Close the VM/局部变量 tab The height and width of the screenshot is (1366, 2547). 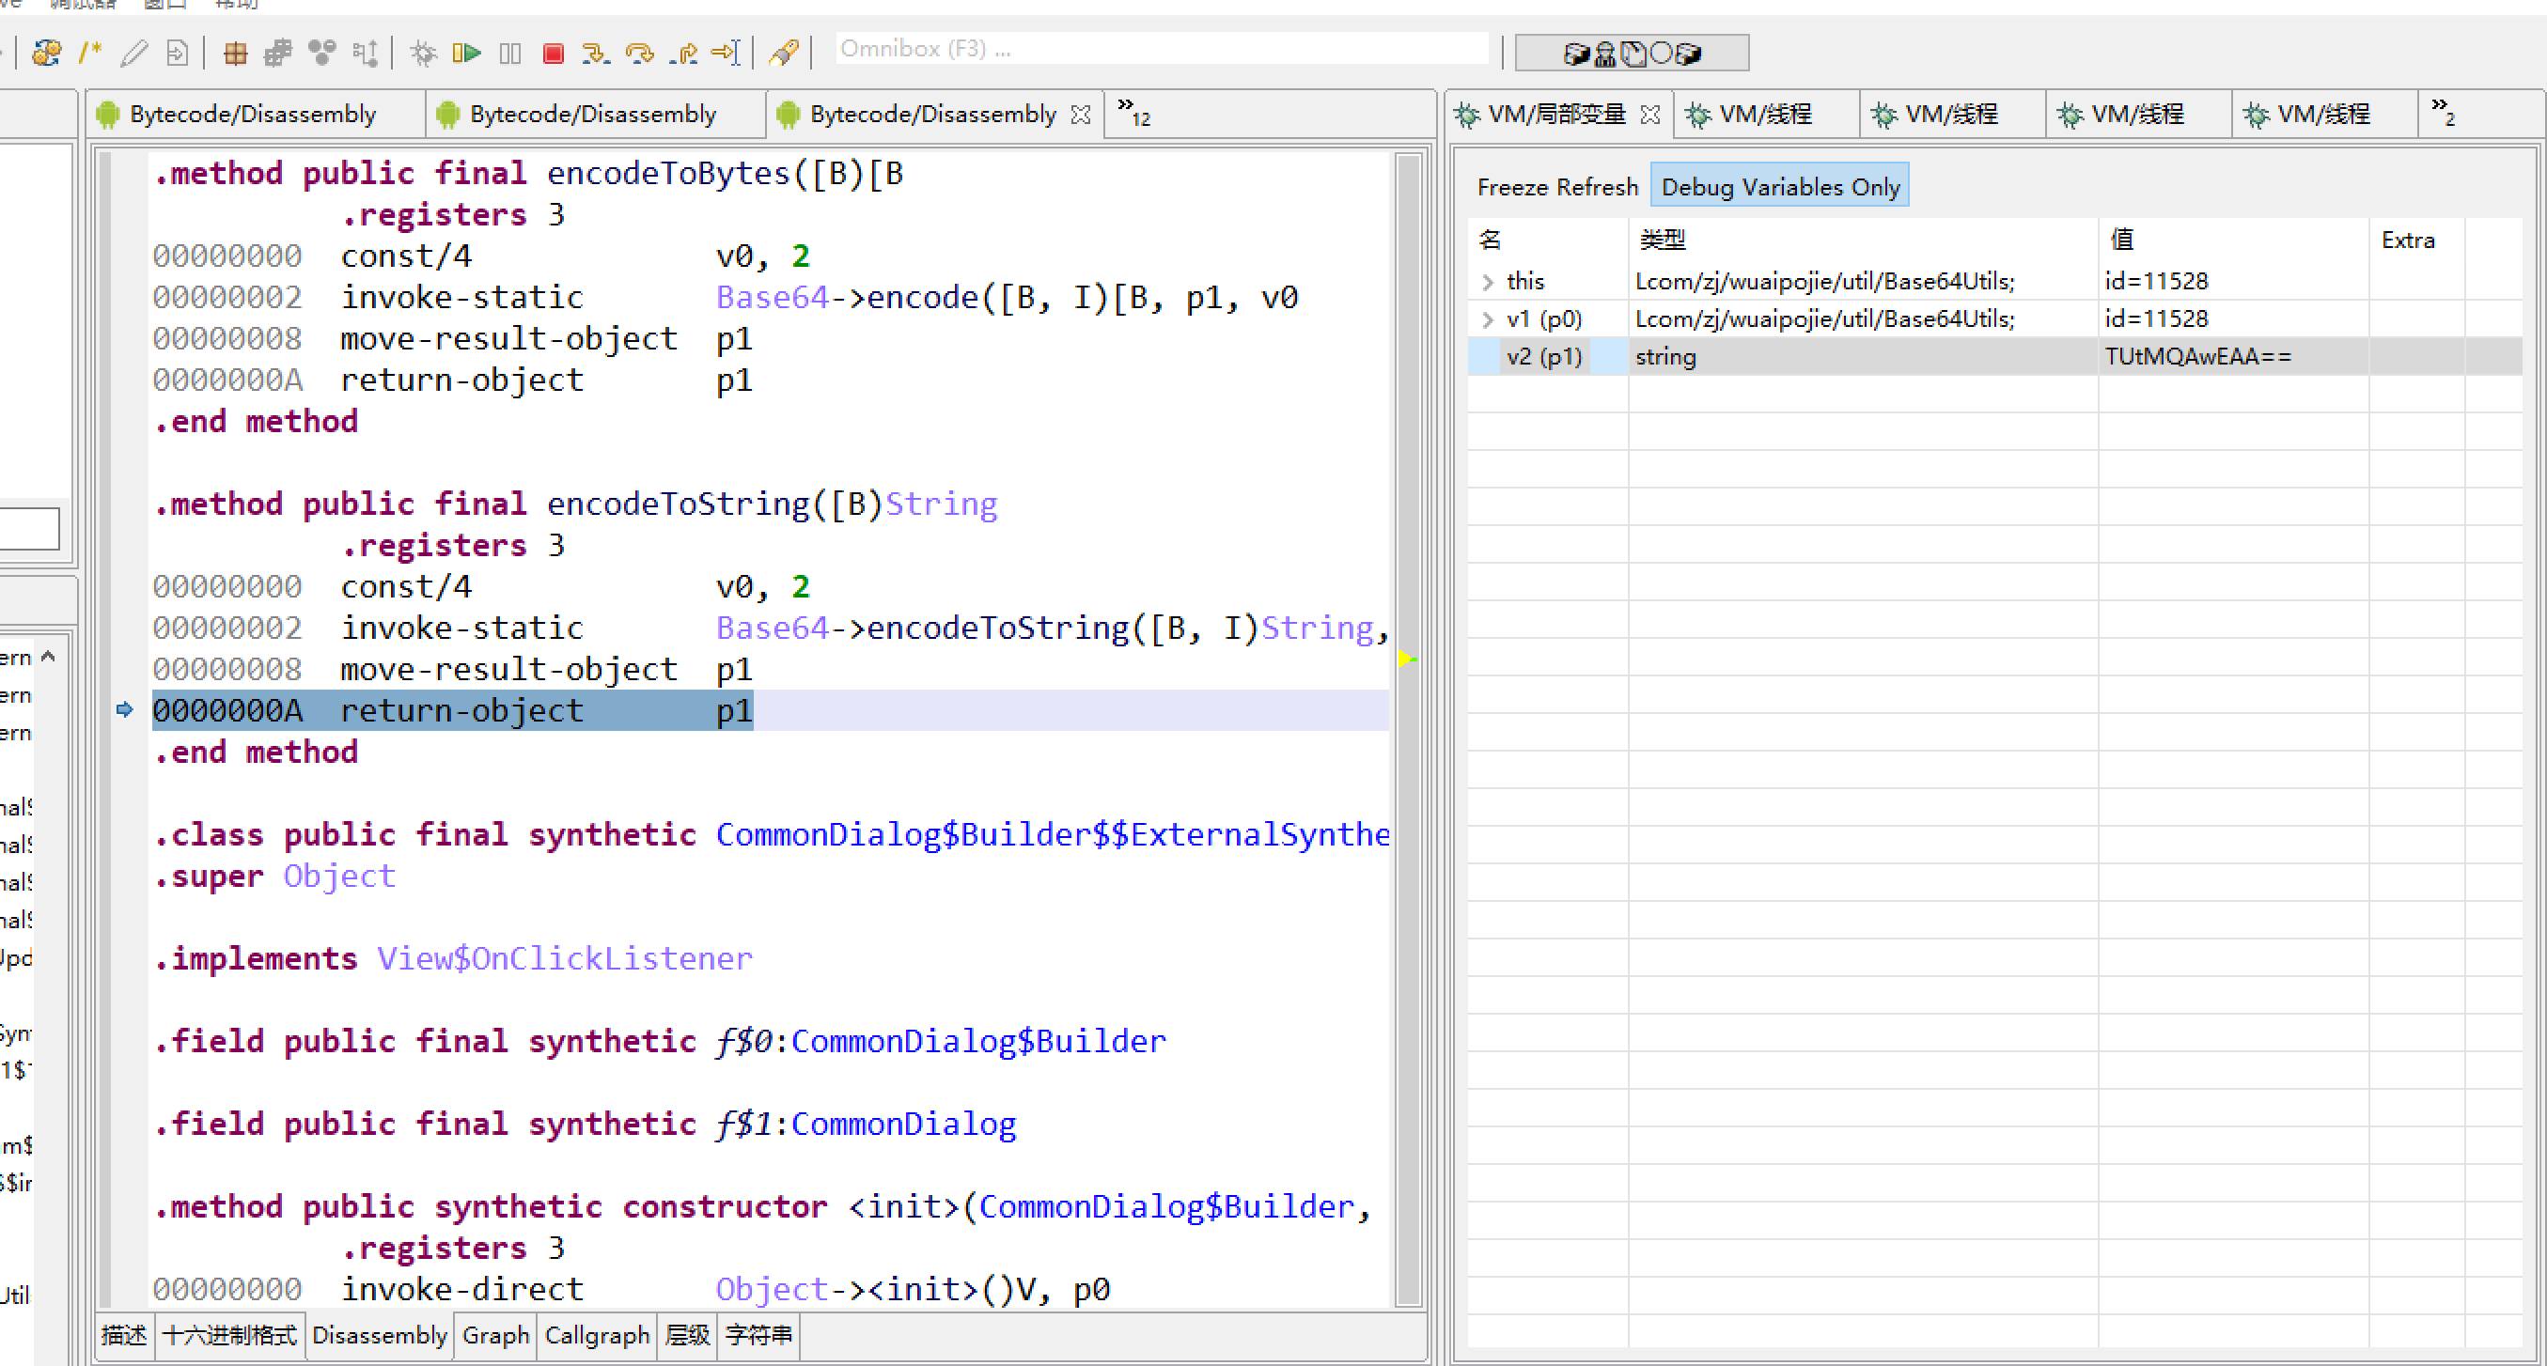tap(1649, 115)
